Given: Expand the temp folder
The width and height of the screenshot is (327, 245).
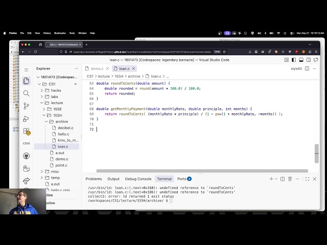Looking at the screenshot, I should pyautogui.click(x=42, y=178).
